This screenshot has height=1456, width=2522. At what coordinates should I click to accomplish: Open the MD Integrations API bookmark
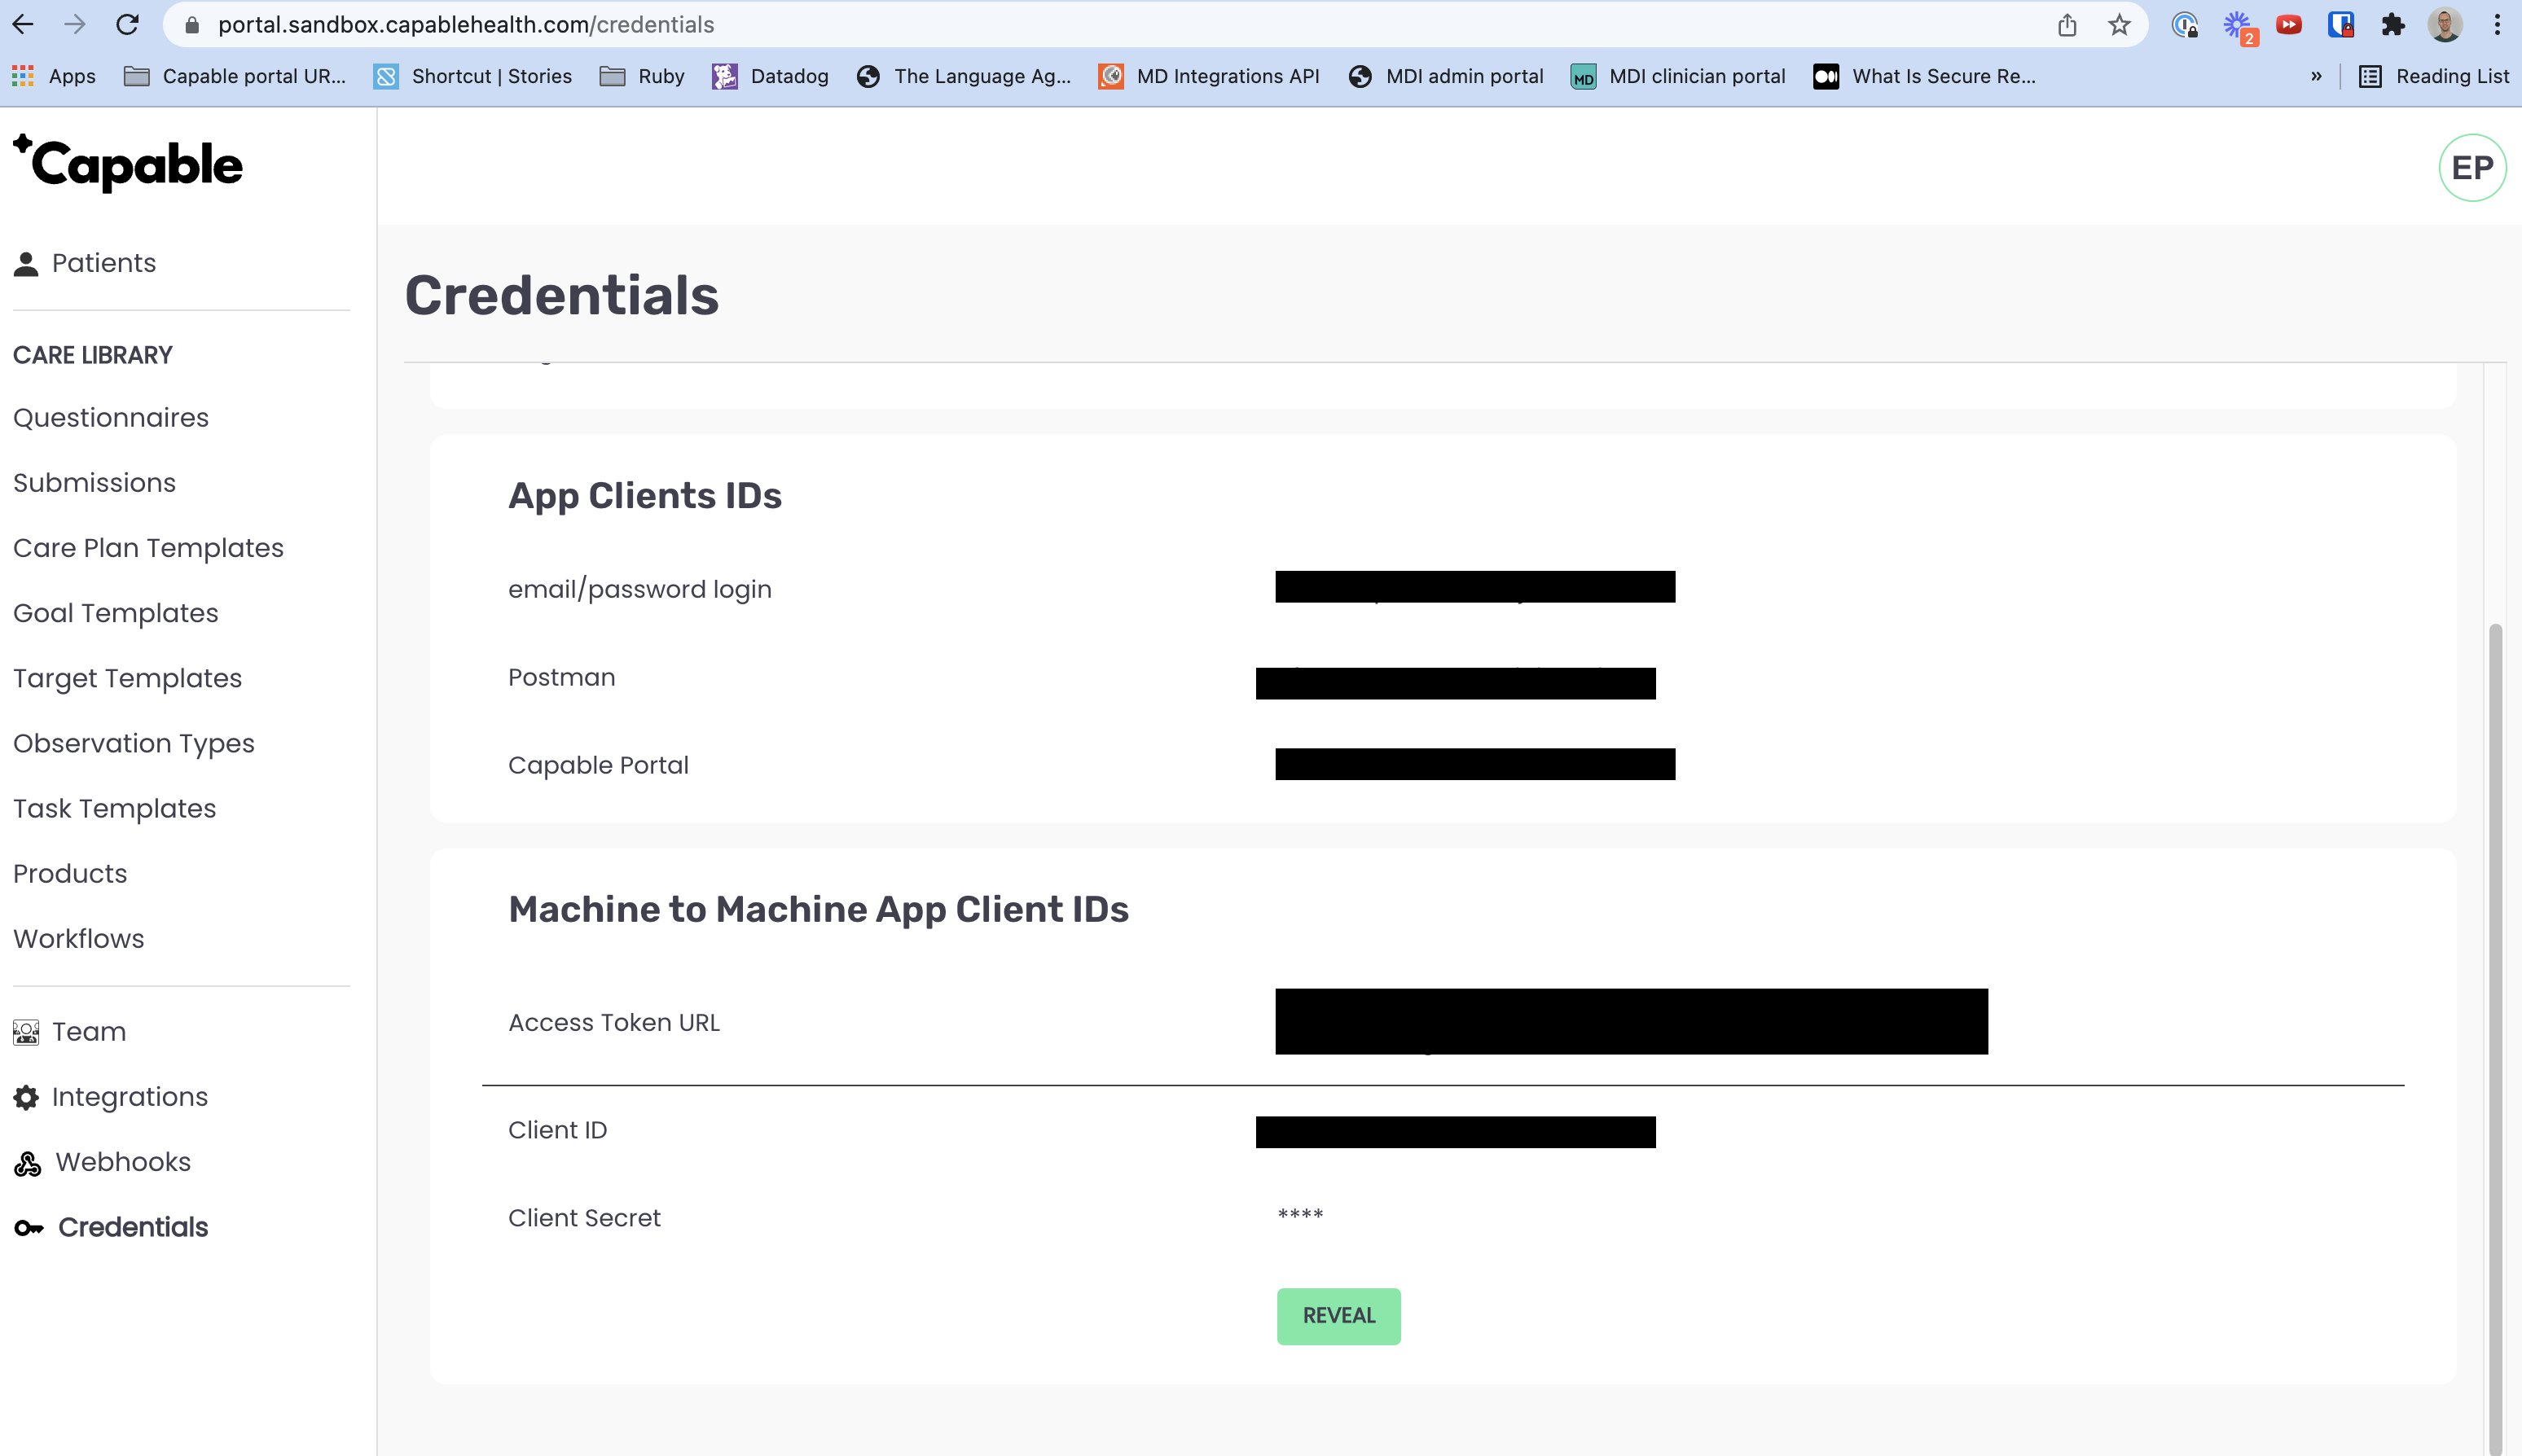(x=1209, y=77)
